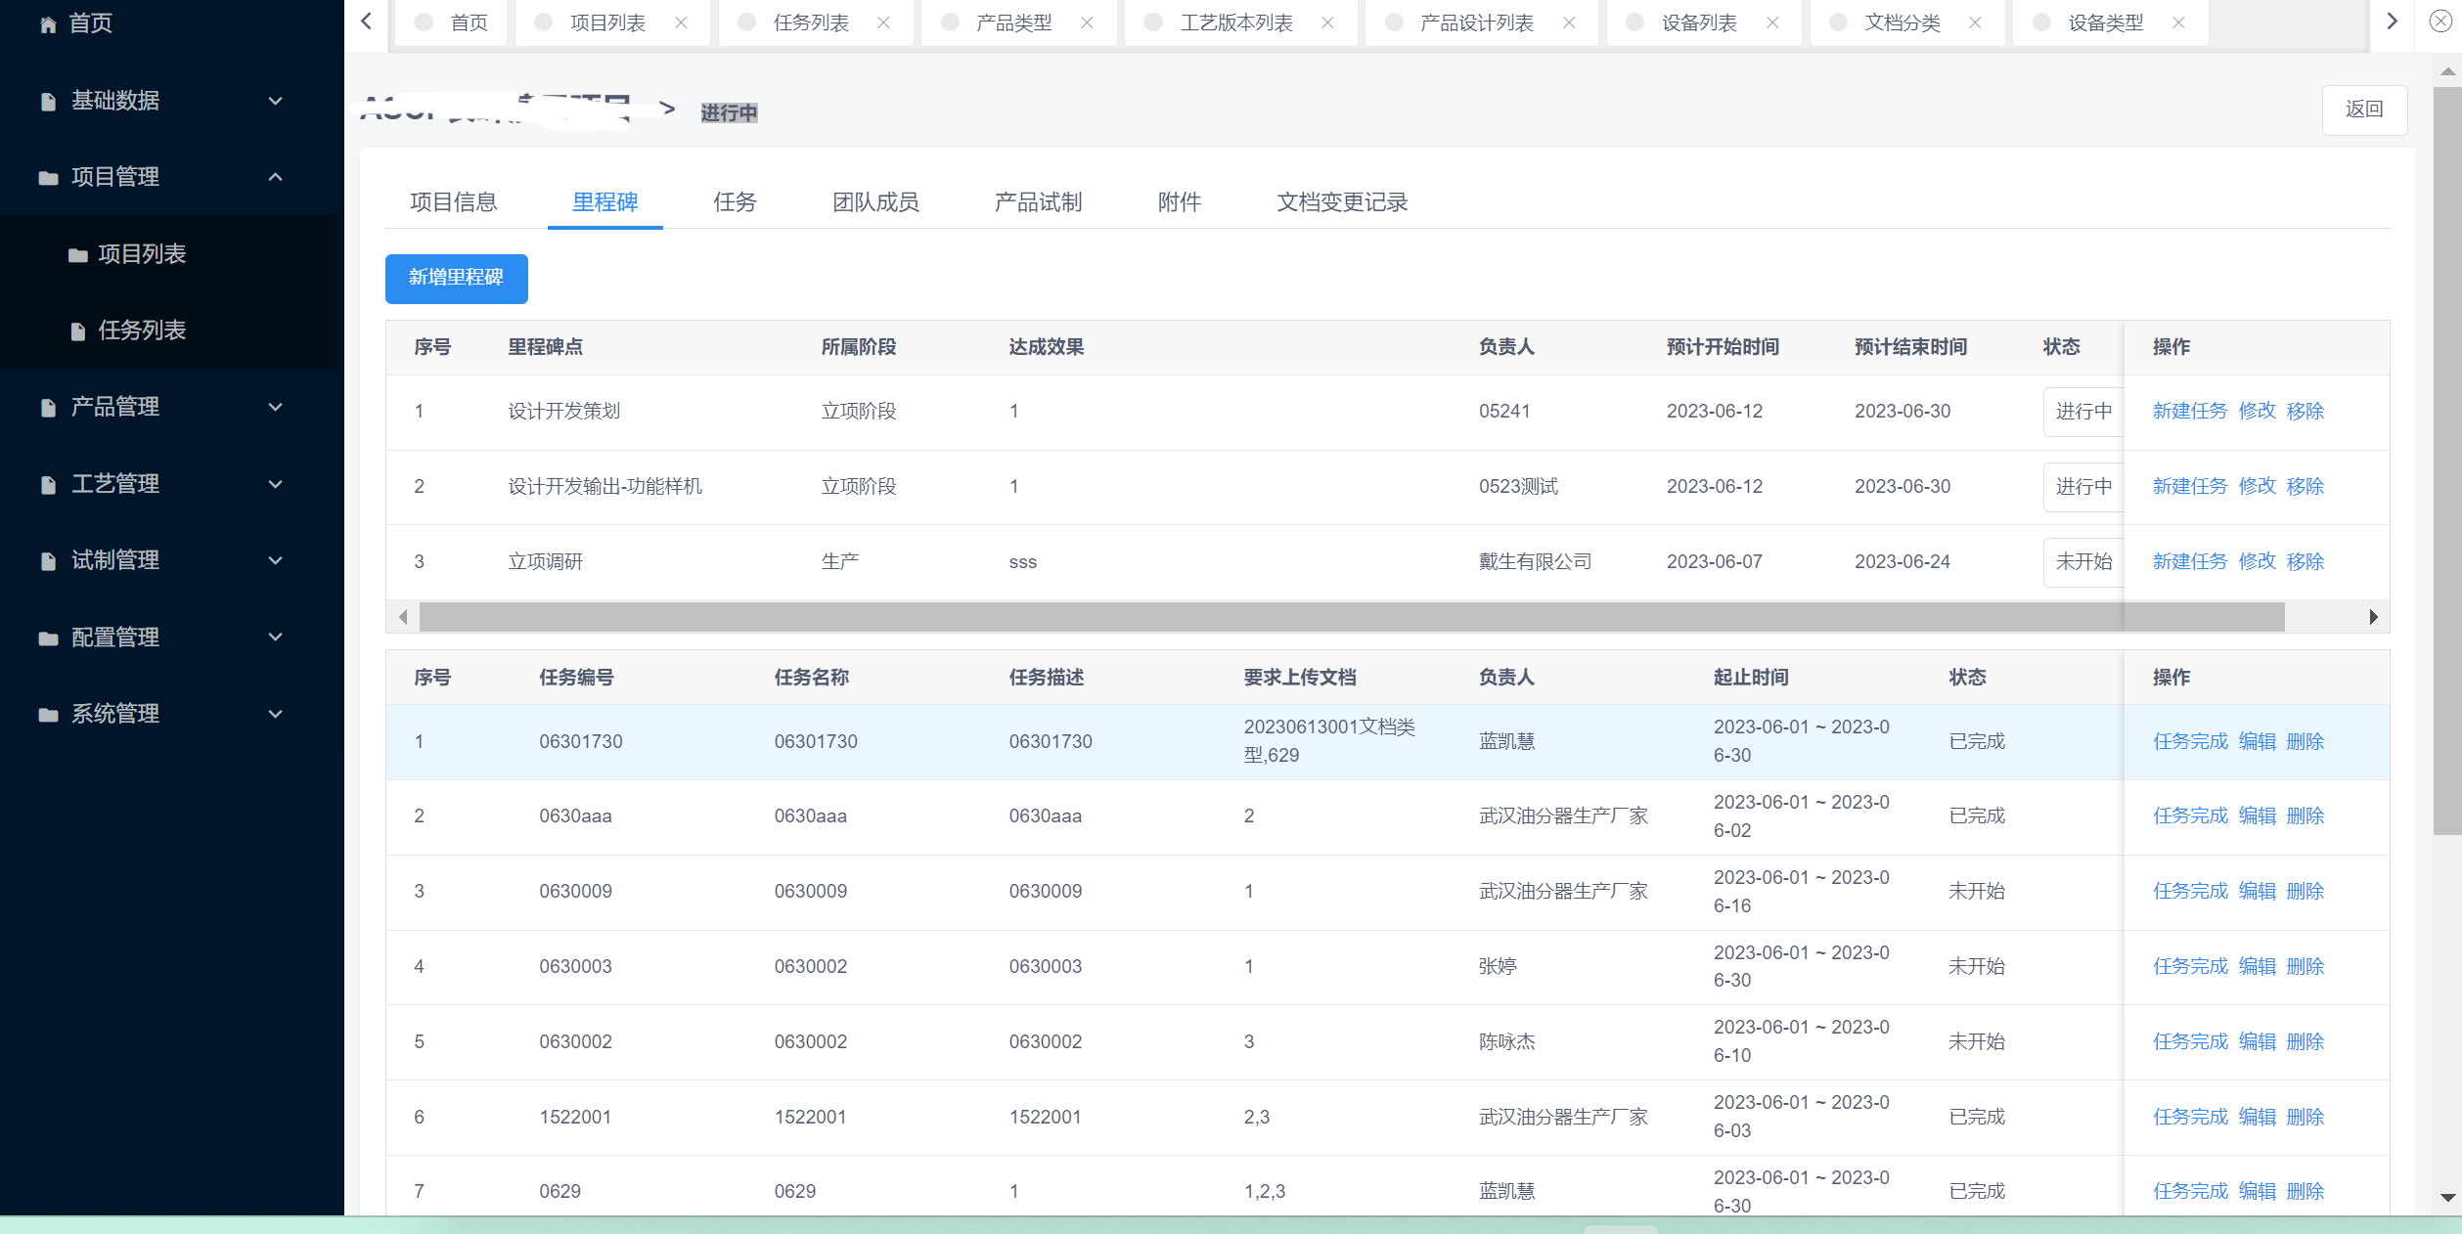Close the 产品类型 tab
This screenshot has height=1234, width=2462.
[x=1087, y=22]
